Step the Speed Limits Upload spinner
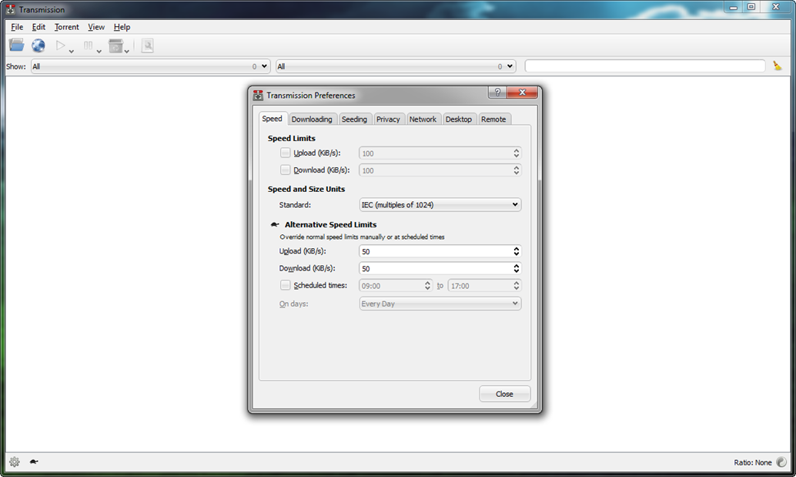 click(517, 153)
